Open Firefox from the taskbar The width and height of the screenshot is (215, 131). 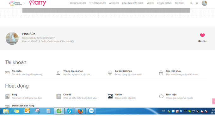coord(80,111)
